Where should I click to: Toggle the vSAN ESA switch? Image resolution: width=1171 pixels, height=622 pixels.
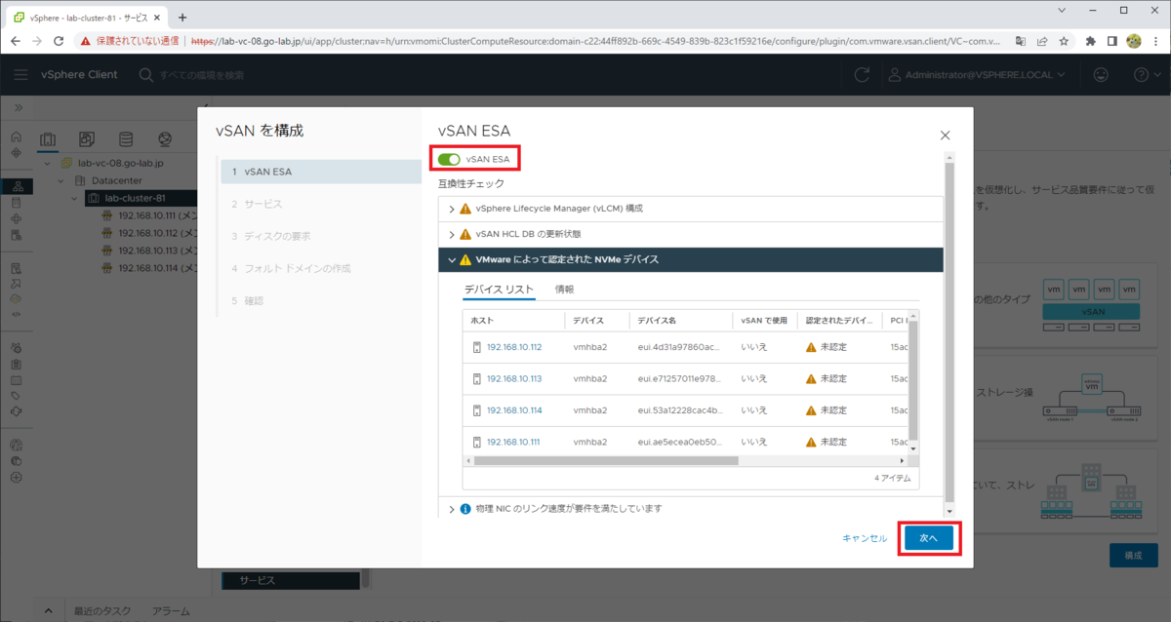(450, 159)
